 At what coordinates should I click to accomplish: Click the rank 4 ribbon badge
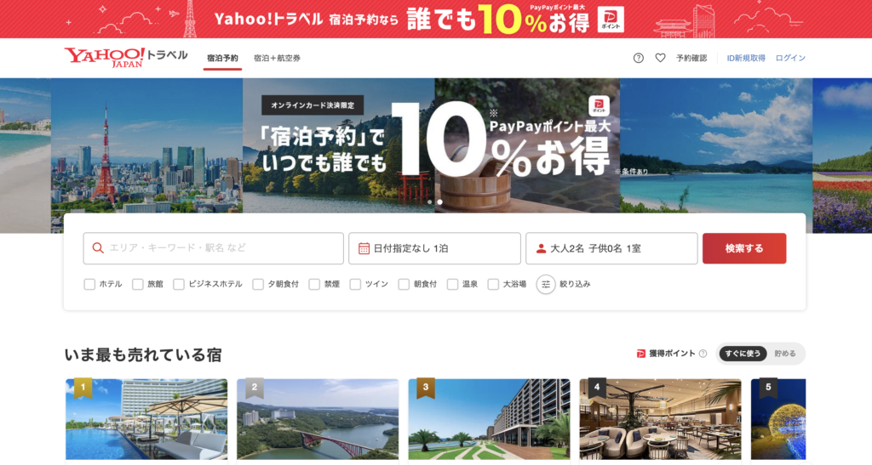click(x=597, y=388)
